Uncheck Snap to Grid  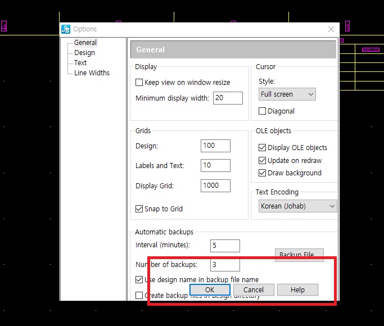(x=139, y=209)
